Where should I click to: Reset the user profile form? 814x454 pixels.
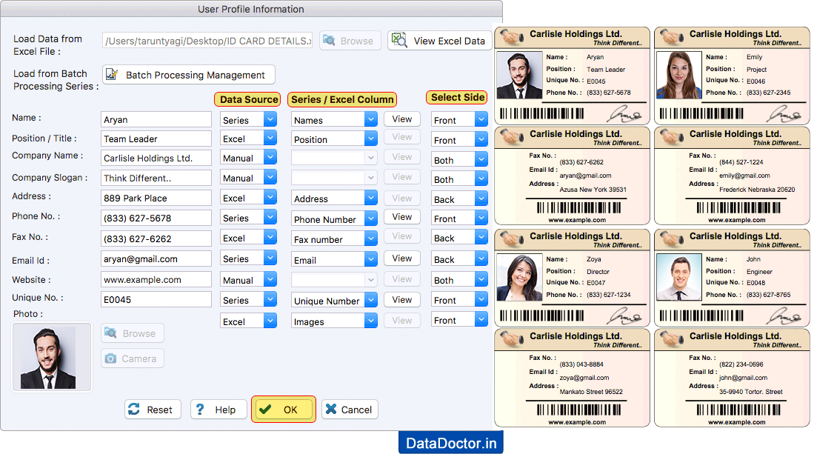(x=153, y=409)
